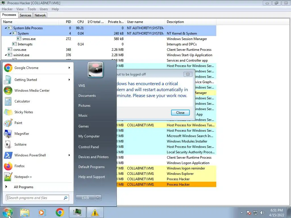Select the orange Process Hacker row
Image resolution: width=291 pixels, height=218 pixels.
point(166,185)
